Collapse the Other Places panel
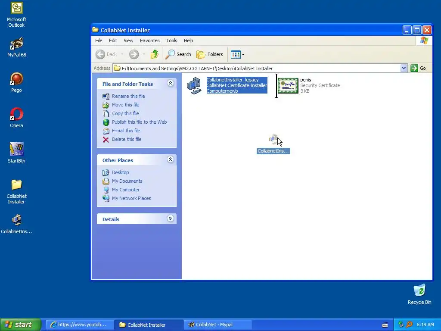The width and height of the screenshot is (441, 331). pos(170,159)
